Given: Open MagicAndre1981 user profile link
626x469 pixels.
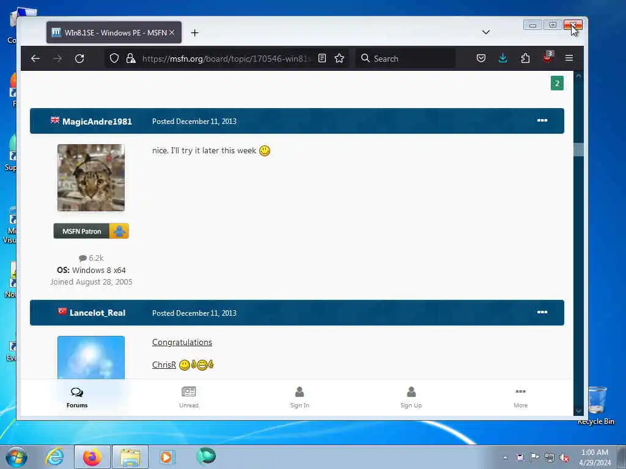Looking at the screenshot, I should tap(97, 122).
